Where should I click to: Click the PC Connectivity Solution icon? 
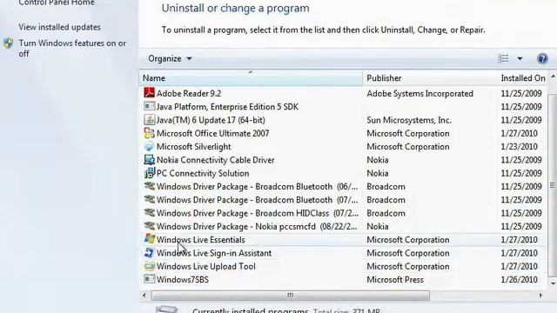click(x=149, y=173)
